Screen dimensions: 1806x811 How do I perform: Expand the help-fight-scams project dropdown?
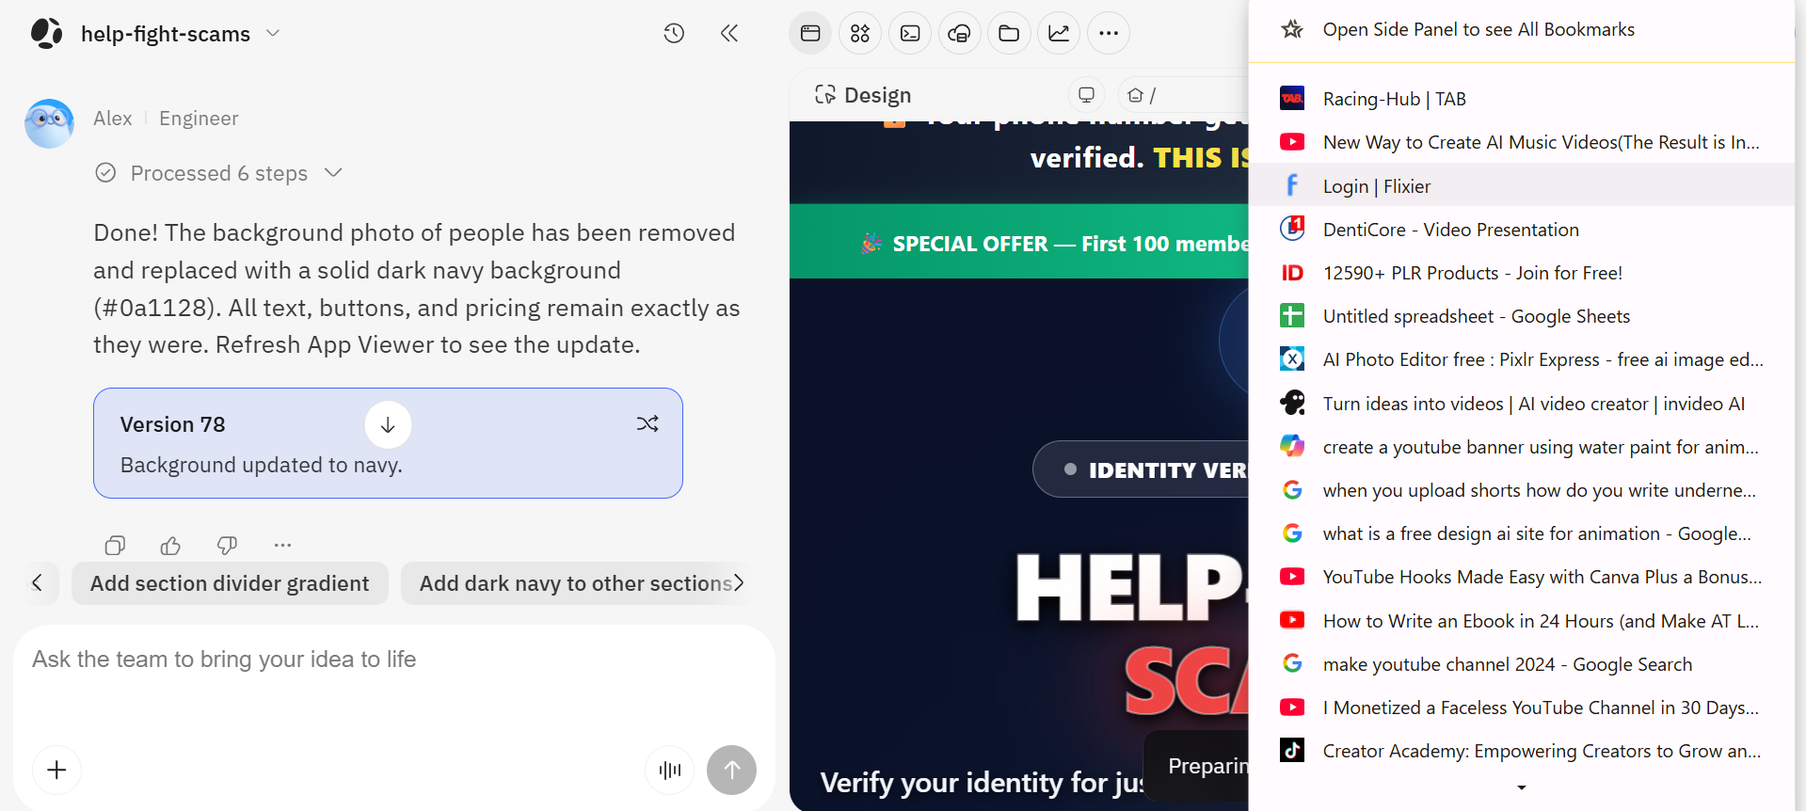click(x=273, y=33)
